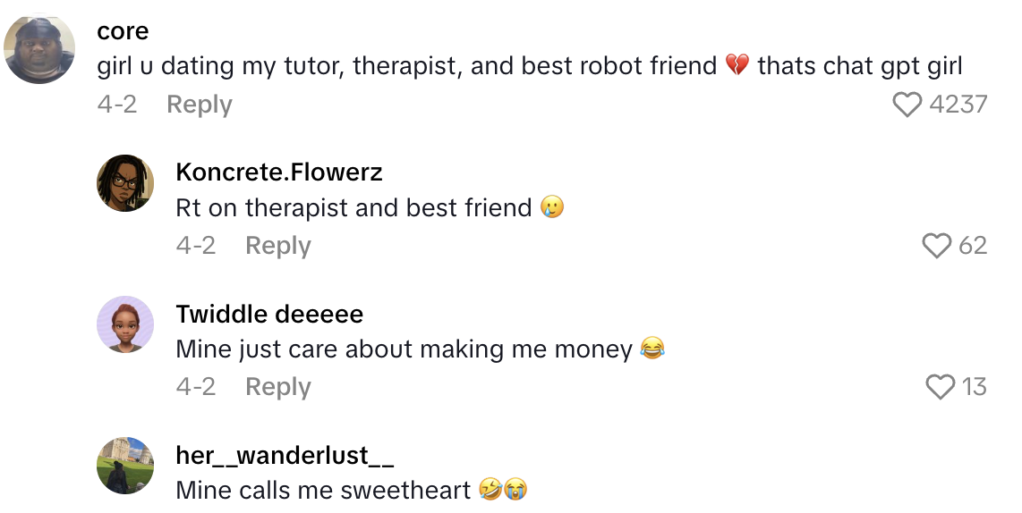Select "Mine just care about making me money" text
The height and width of the screenshot is (513, 1022).
tap(405, 349)
